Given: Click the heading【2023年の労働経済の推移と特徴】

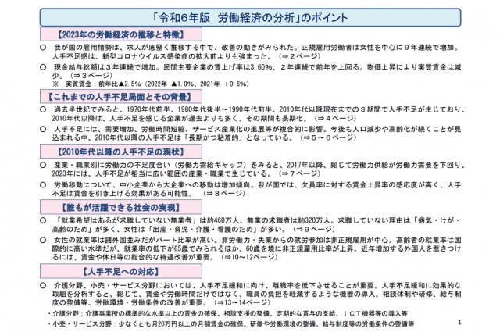Looking at the screenshot, I should [x=121, y=34].
